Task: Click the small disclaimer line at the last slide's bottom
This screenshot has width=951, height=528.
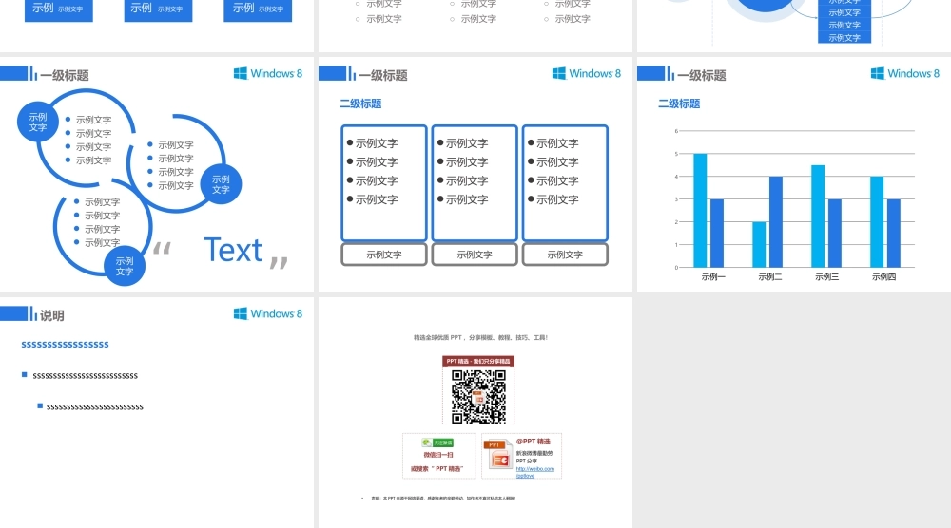Action: pyautogui.click(x=443, y=499)
